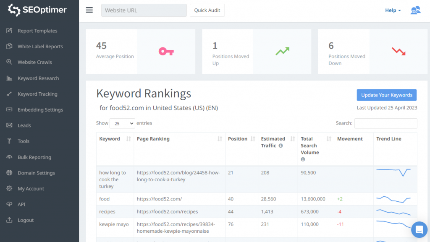
Task: Sort table by Position column
Action: pos(253,139)
